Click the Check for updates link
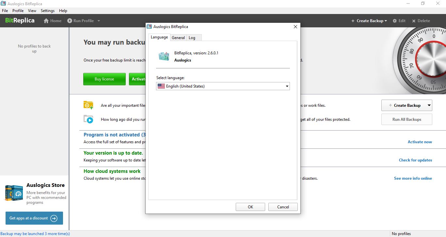The image size is (446, 237). 415,160
